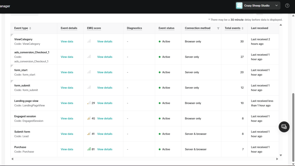Sort by Total events column arrows

(243, 28)
